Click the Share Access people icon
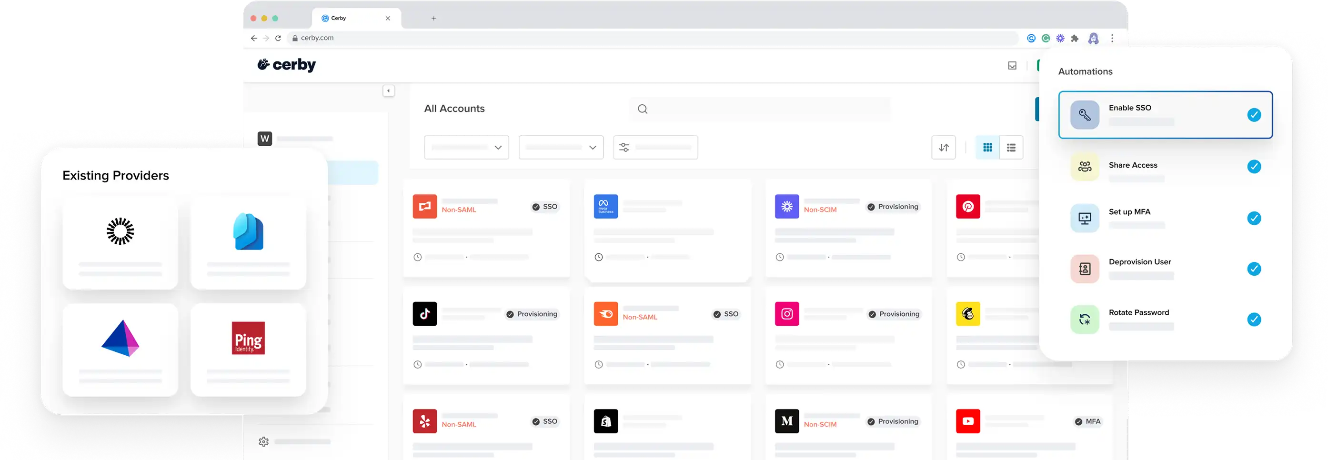Viewport: 1328px width, 460px height. (x=1085, y=167)
